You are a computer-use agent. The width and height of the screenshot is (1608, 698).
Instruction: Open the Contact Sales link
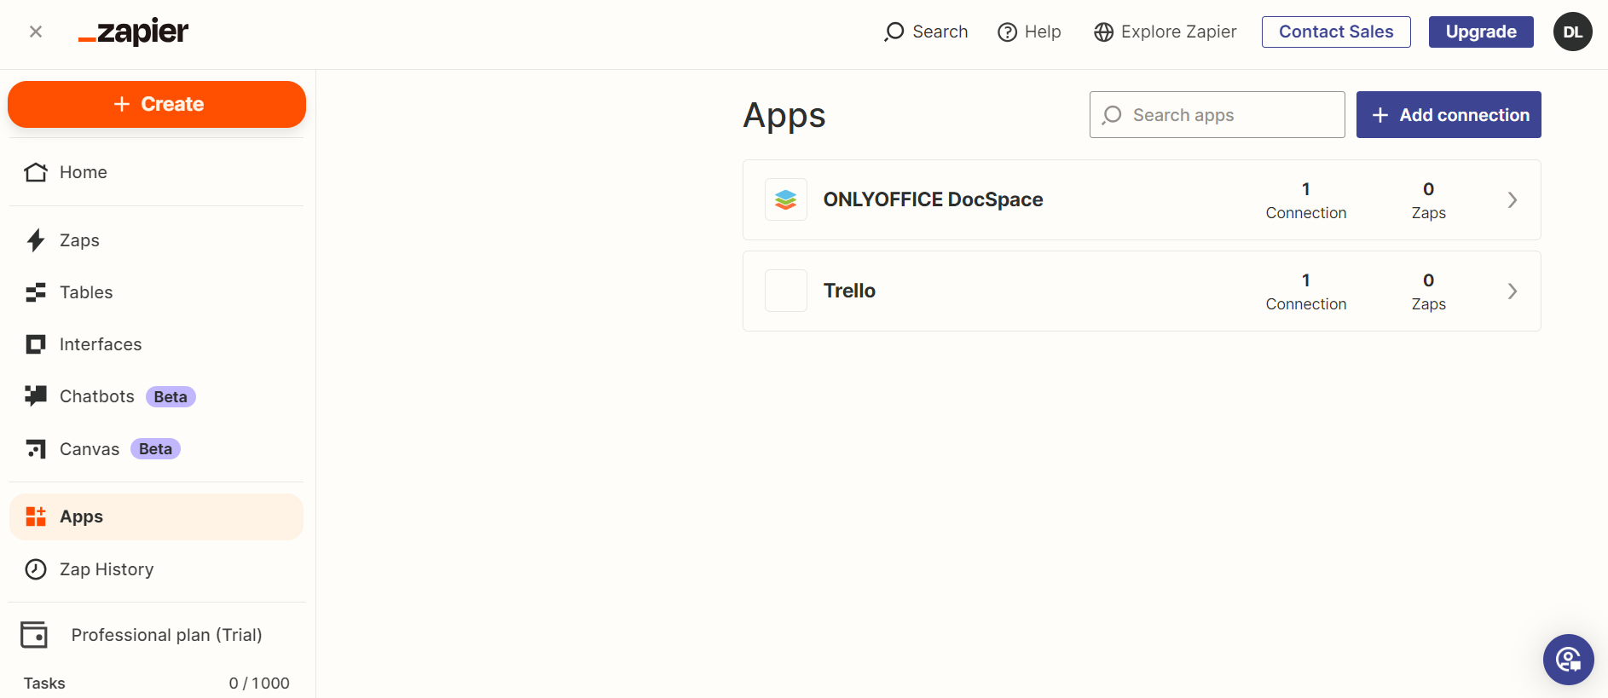(x=1335, y=32)
